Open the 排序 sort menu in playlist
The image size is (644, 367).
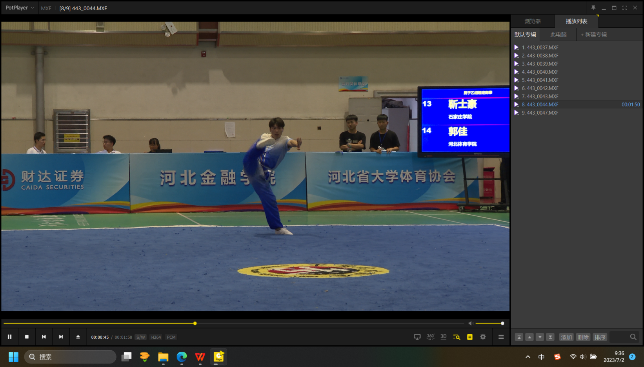point(600,337)
